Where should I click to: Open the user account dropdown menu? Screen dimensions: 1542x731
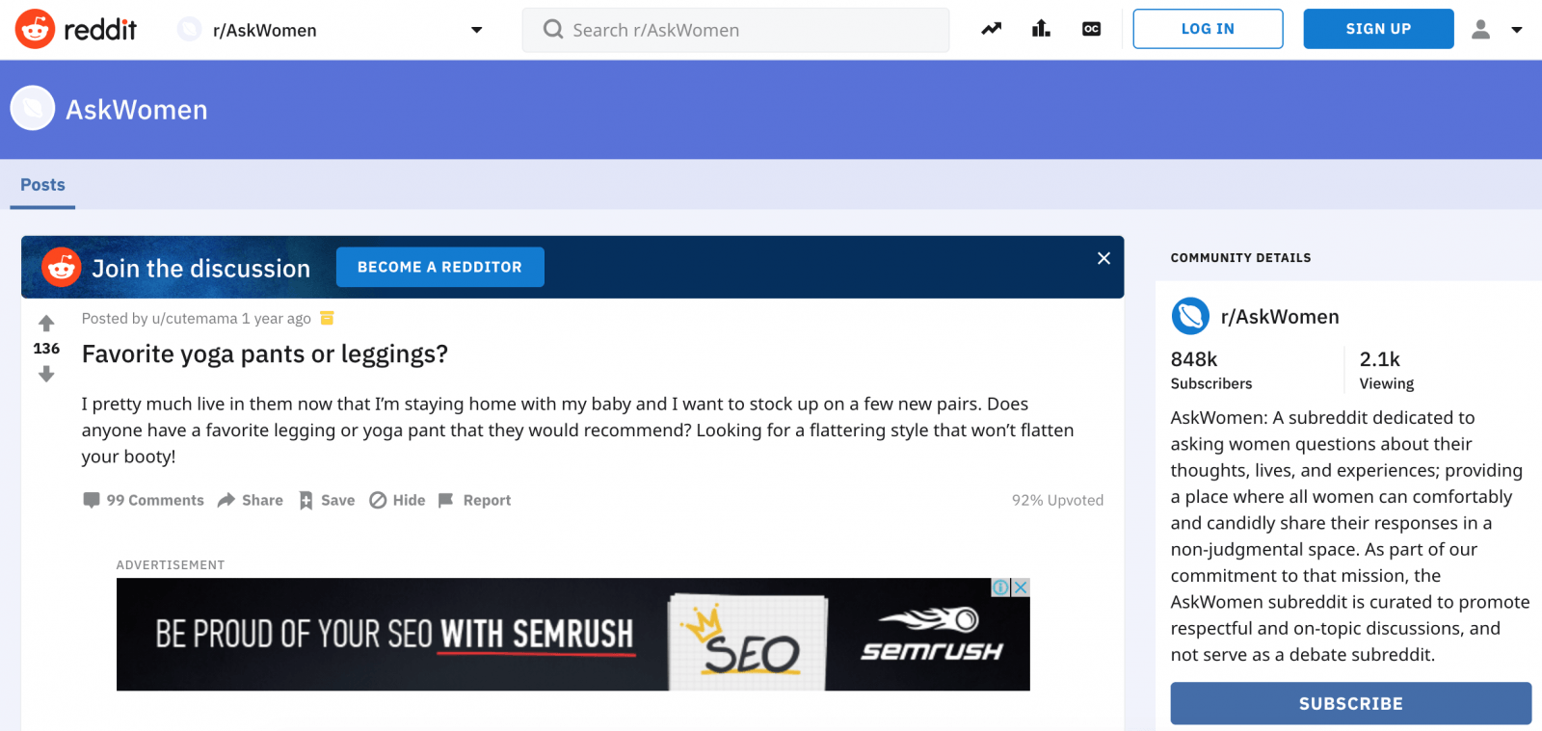click(x=1497, y=30)
